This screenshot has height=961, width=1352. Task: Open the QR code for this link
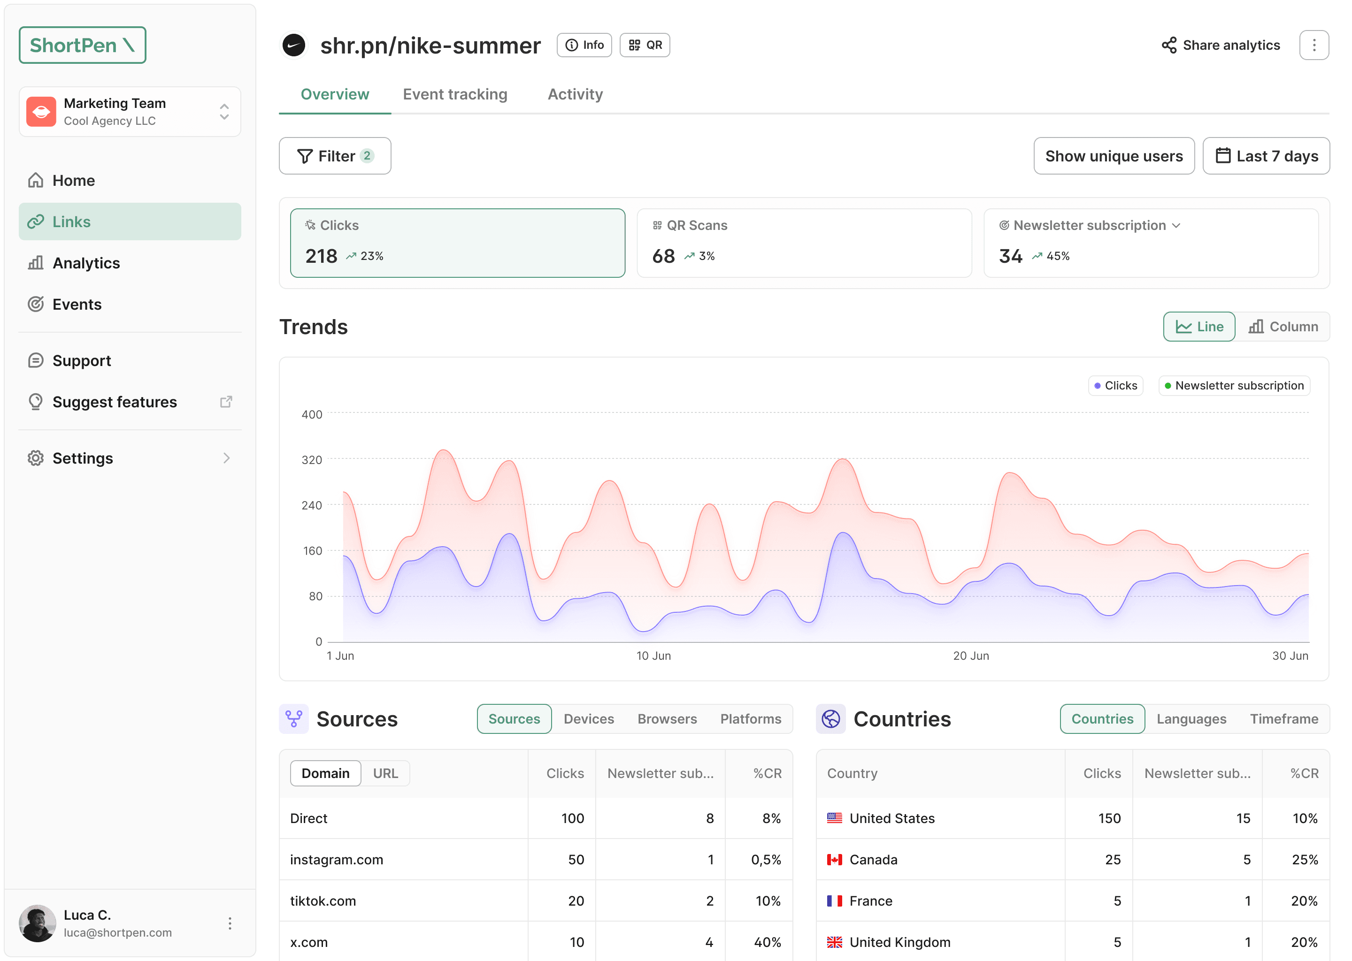[645, 45]
